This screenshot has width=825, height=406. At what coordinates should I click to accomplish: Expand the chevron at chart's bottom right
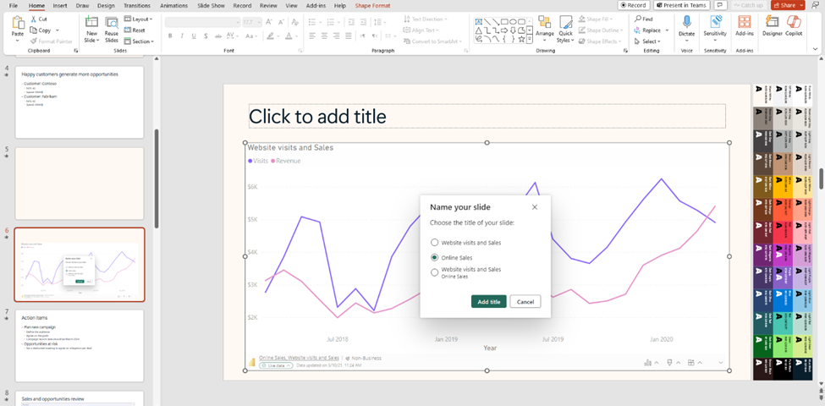(721, 362)
